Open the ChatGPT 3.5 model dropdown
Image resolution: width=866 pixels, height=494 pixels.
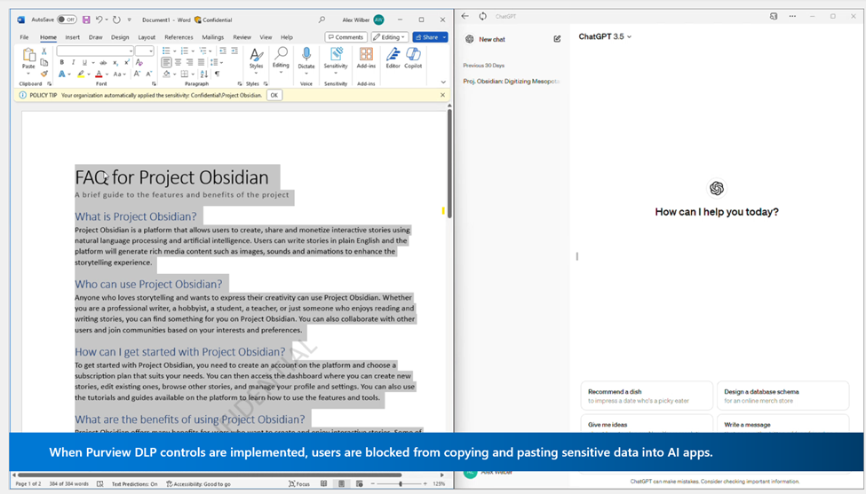pyautogui.click(x=605, y=36)
